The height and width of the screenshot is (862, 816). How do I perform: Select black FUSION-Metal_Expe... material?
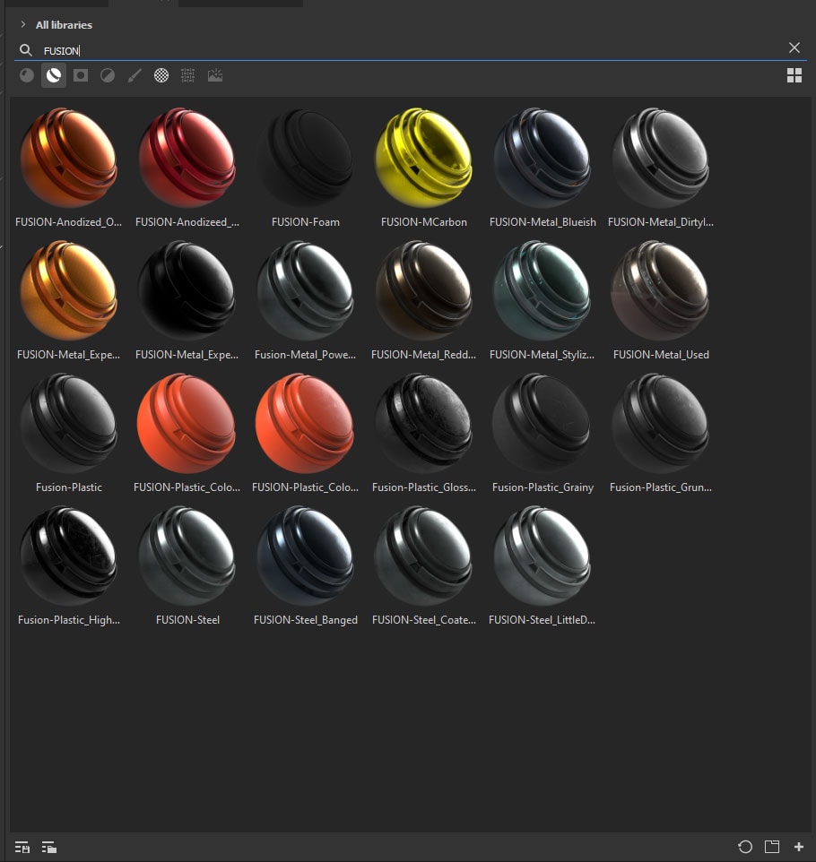(x=187, y=300)
